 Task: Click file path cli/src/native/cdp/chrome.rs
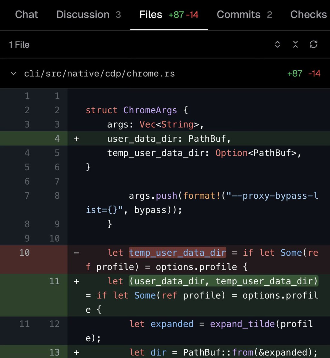point(99,74)
